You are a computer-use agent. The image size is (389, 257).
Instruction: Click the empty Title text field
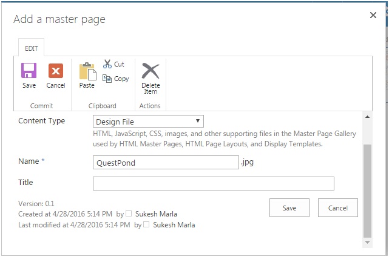coord(214,183)
